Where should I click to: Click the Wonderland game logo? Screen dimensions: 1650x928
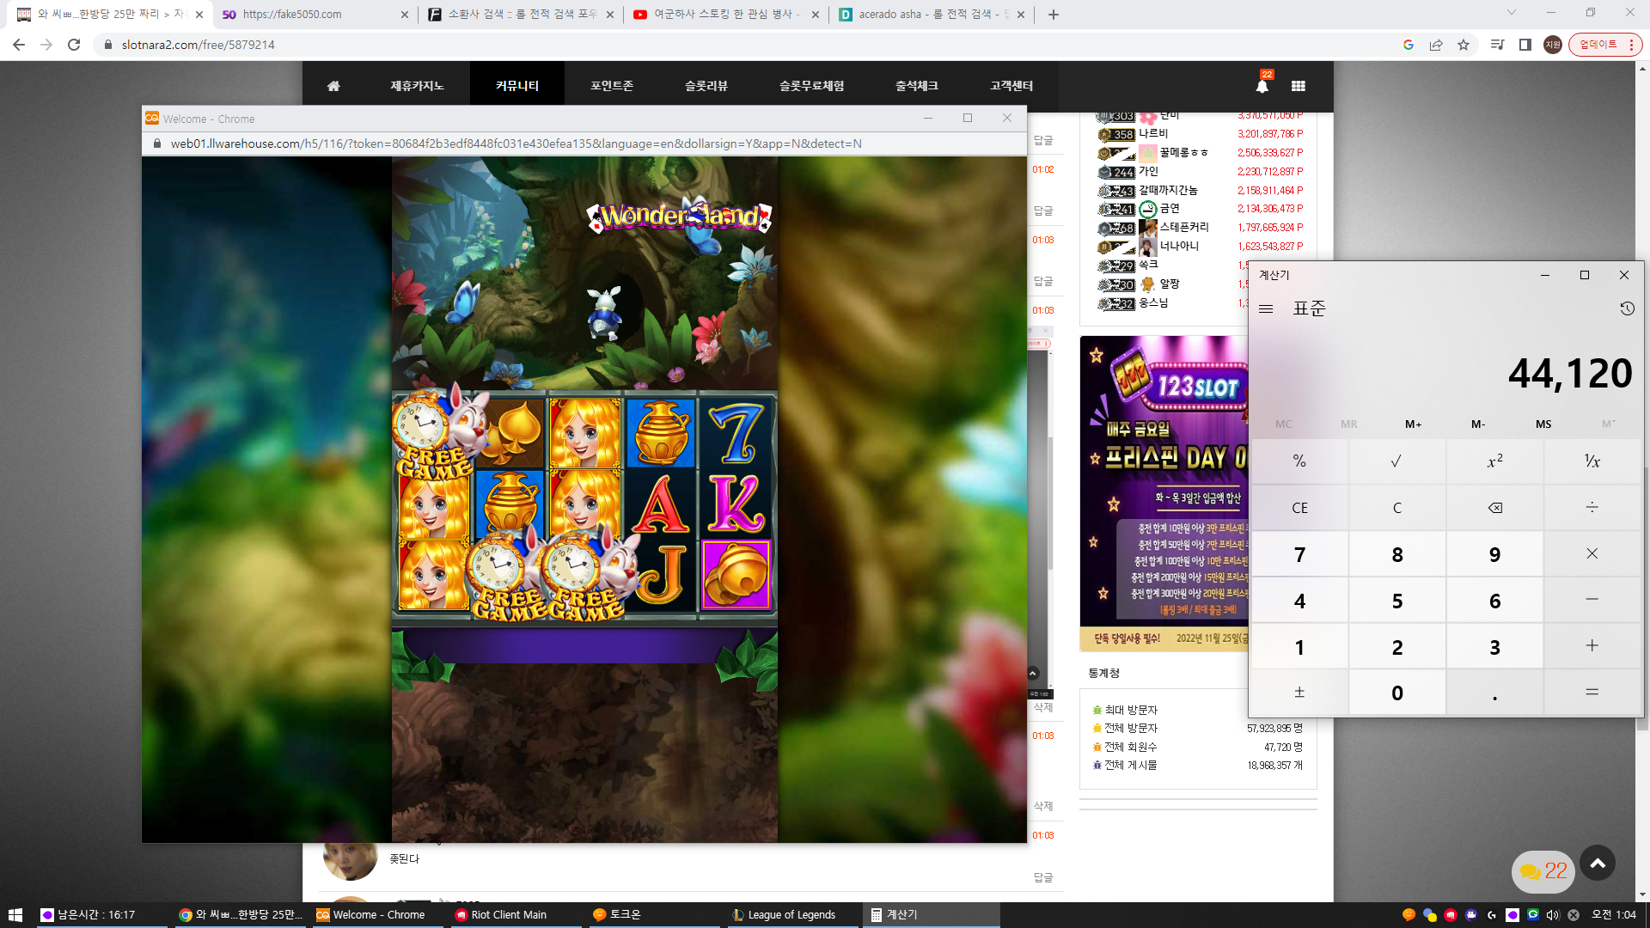(x=679, y=217)
